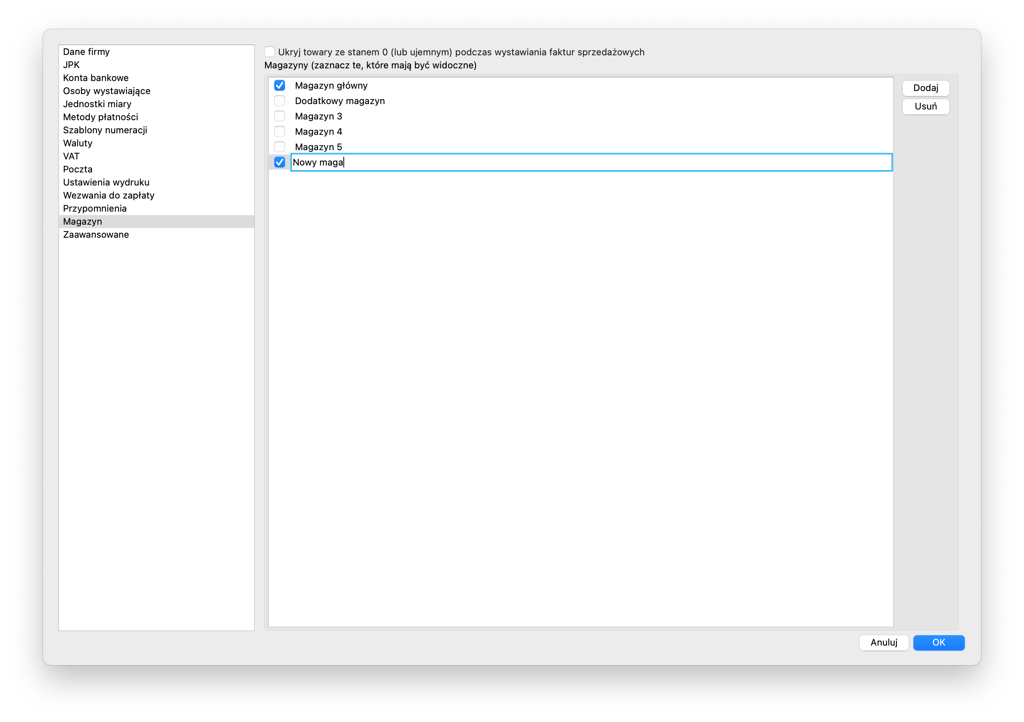The height and width of the screenshot is (722, 1024).
Task: Select the Magazyn 4 row label
Action: (x=318, y=132)
